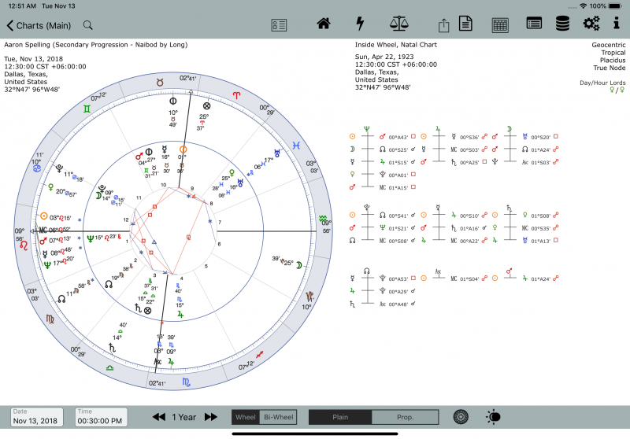Tap the Scorpio sign glyph on wheel
Viewport: 630px width, 439px height.
[x=187, y=382]
